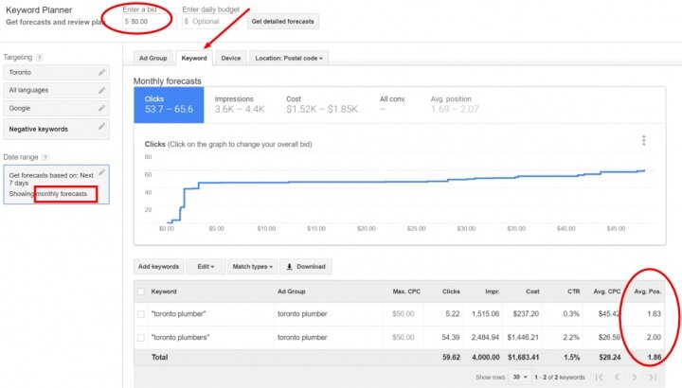Sort by Impr. column header

tap(493, 291)
